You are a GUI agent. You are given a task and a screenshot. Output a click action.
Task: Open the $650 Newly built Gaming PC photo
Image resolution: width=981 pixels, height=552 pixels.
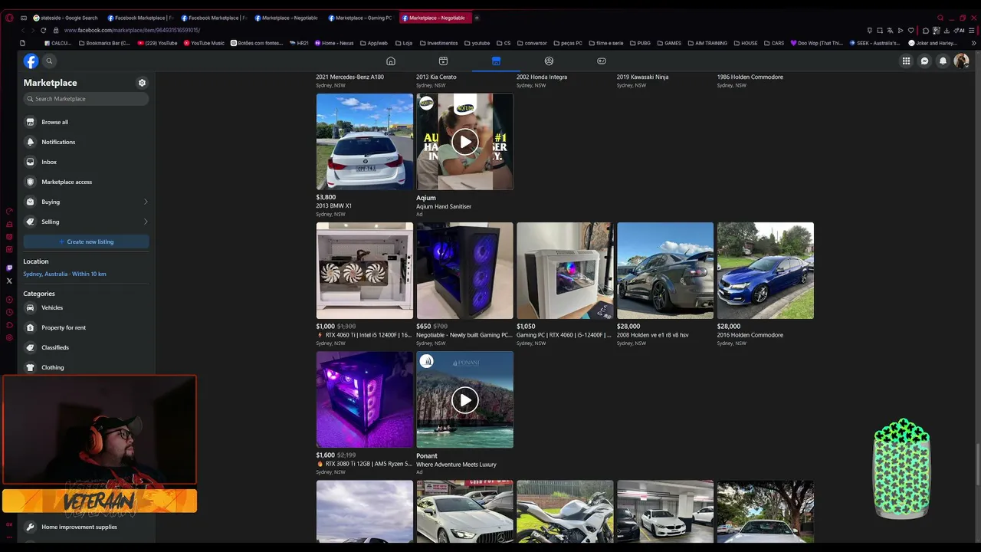click(x=464, y=271)
